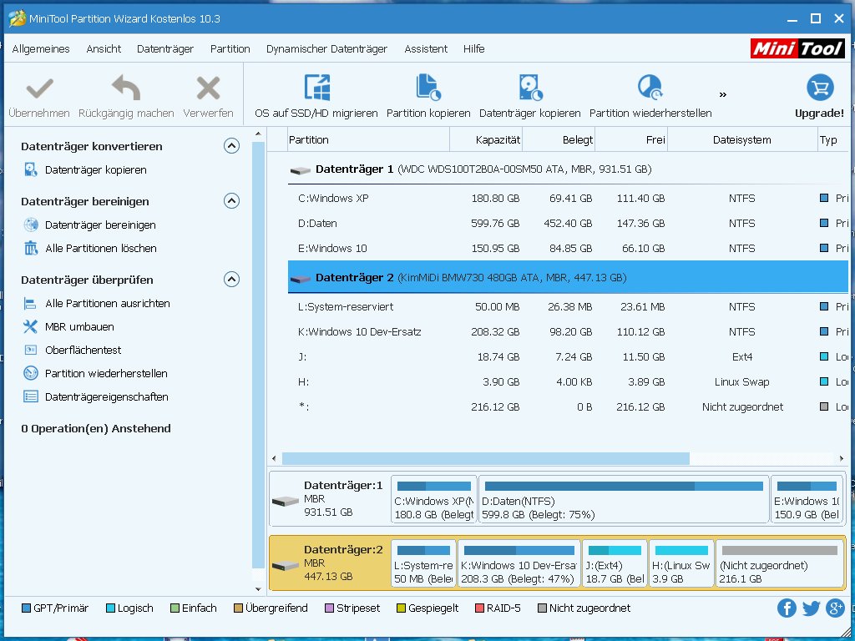The height and width of the screenshot is (641, 855).
Task: Click the partition list right scroll arrow
Action: [842, 458]
